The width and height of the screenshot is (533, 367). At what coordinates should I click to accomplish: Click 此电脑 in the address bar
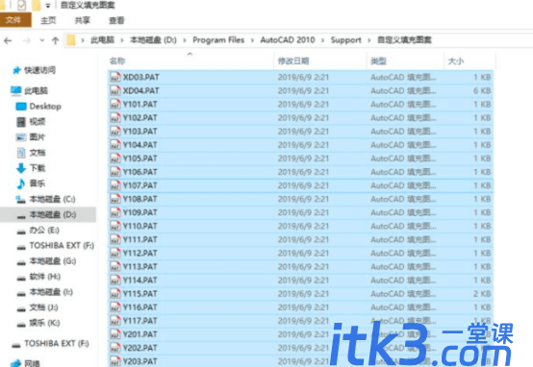[x=102, y=40]
